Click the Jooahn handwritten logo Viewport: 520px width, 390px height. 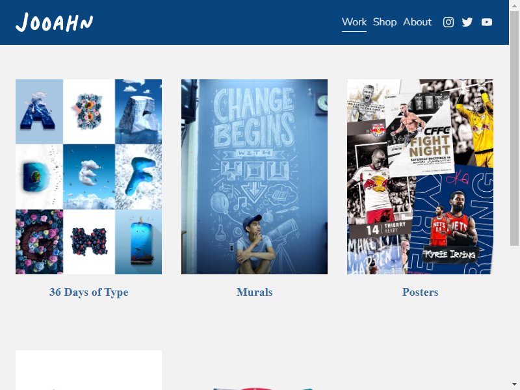click(55, 23)
